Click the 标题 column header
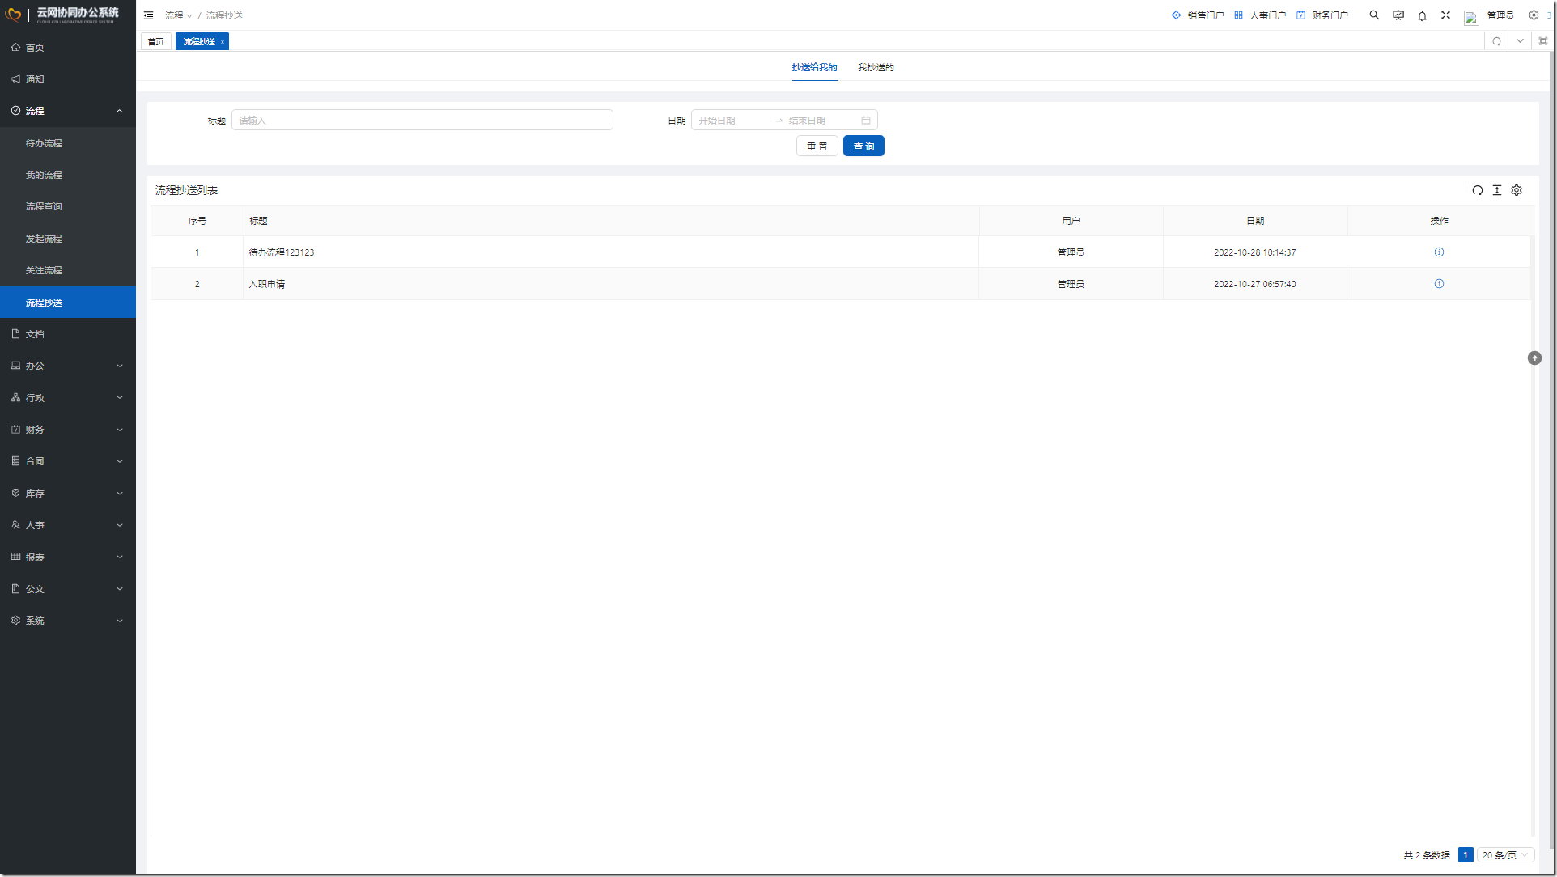 [x=611, y=221]
